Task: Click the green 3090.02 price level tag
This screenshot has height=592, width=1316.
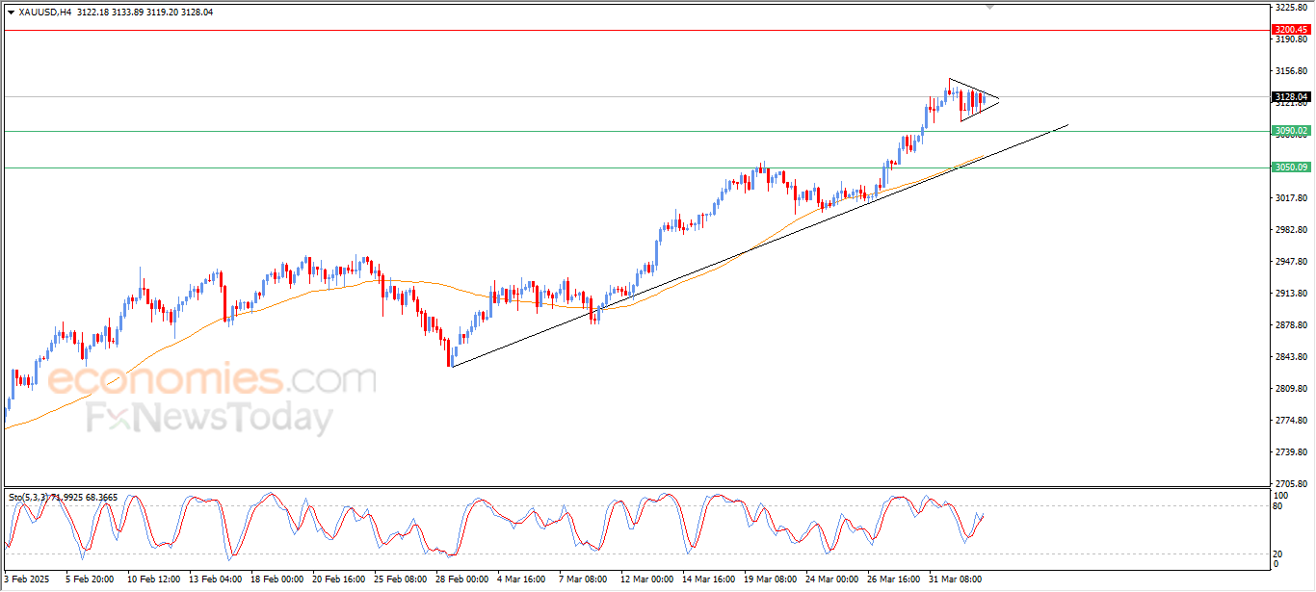Action: 1290,131
